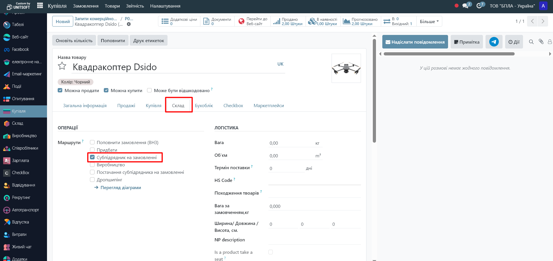Click the chatter search magnifier icon
Image resolution: width=553 pixels, height=261 pixels.
pyautogui.click(x=531, y=42)
